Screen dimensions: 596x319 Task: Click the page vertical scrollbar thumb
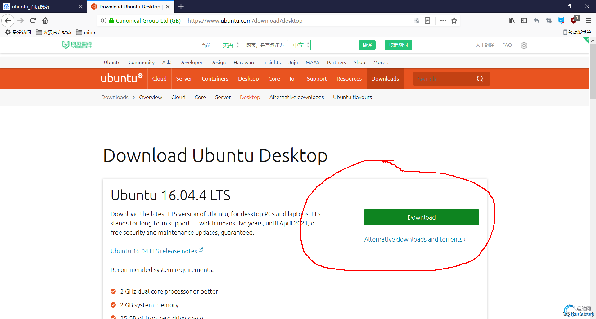[593, 71]
